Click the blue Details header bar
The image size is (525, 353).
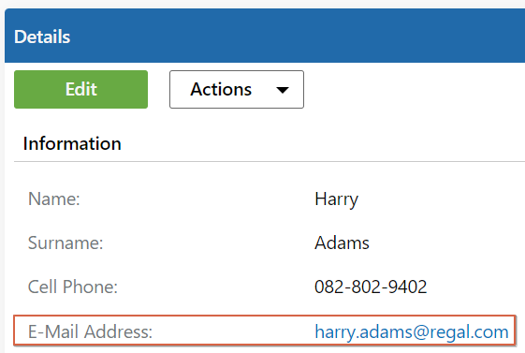point(265,36)
